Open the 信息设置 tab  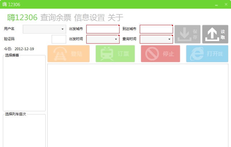pyautogui.click(x=89, y=18)
